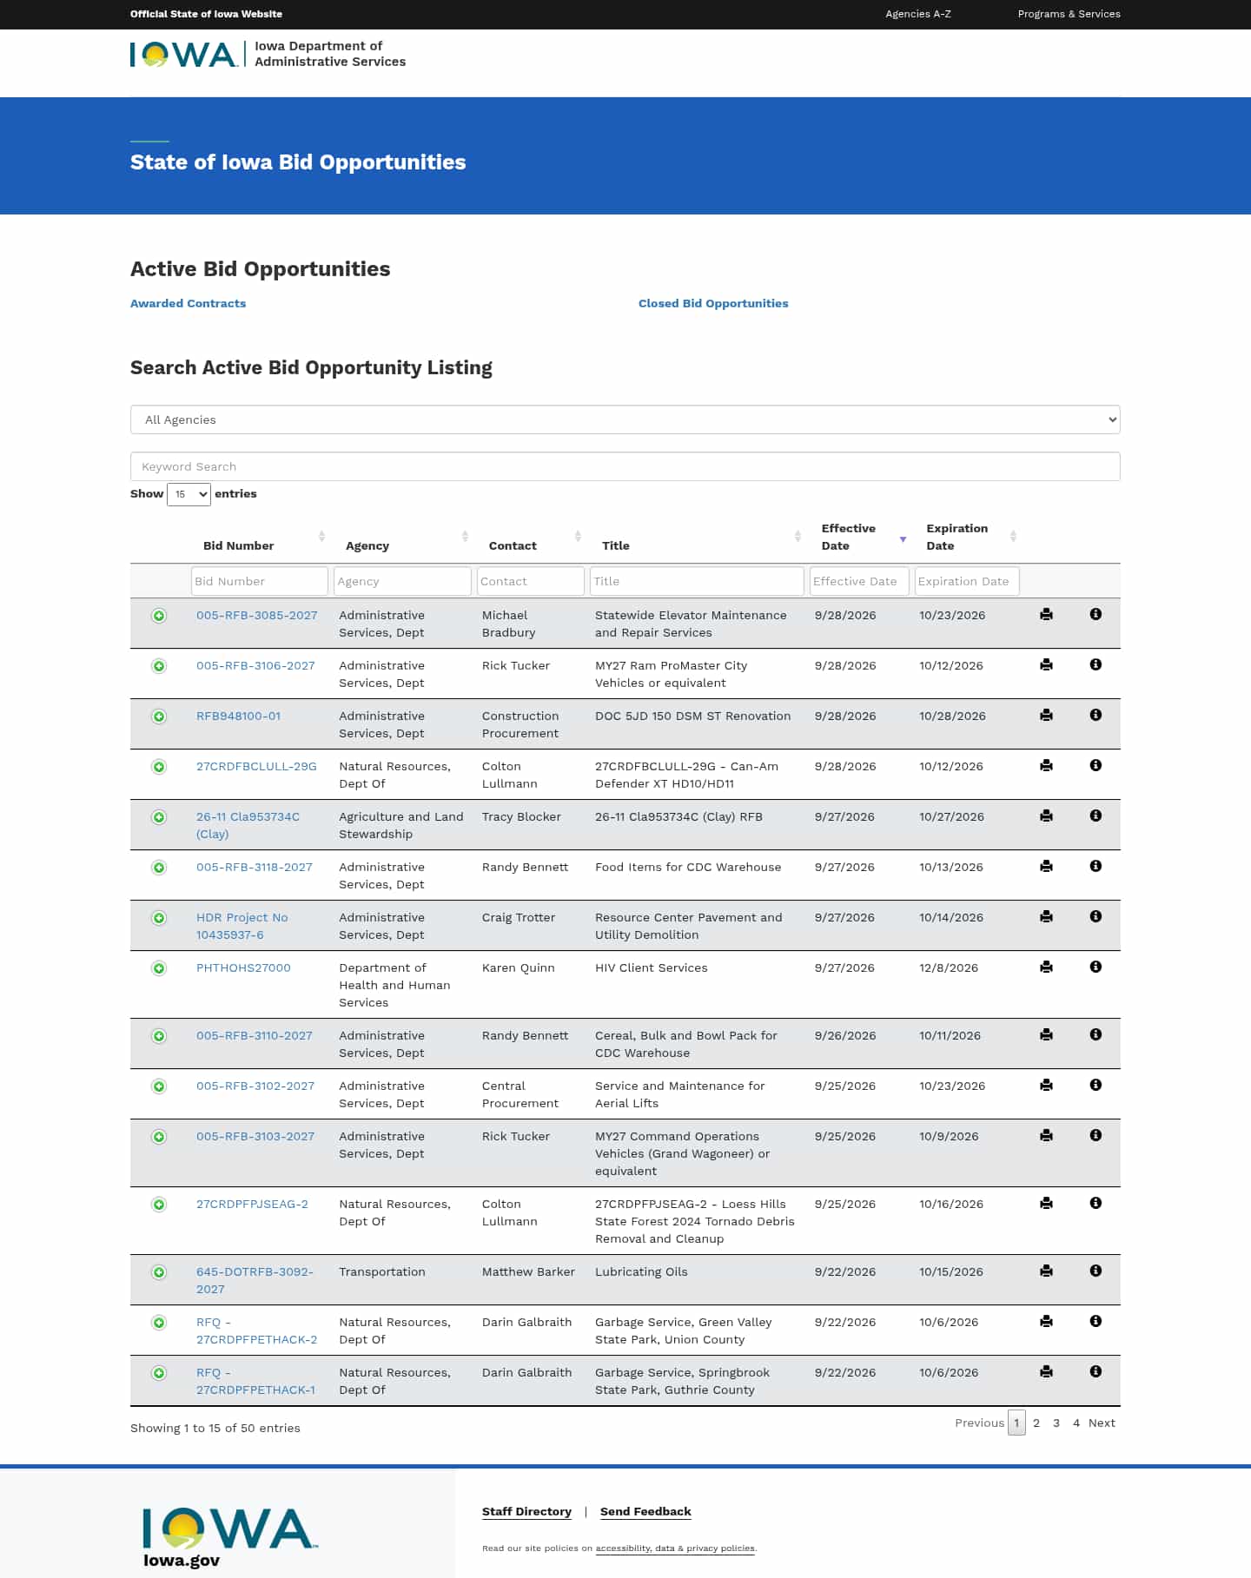Open Programs & Services in top bar
1251x1578 pixels.
(1069, 14)
